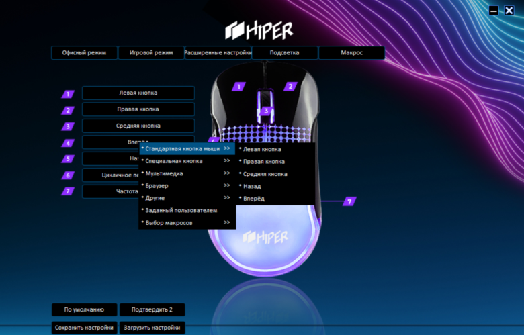The width and height of the screenshot is (524, 335).
Task: Open Правая кнопка assignment field
Action: pos(138,109)
